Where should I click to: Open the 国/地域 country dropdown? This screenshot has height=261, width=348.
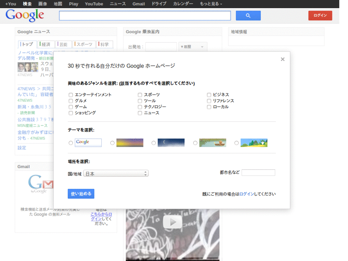[116, 173]
